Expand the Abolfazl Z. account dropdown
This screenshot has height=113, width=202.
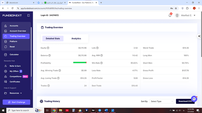click(x=194, y=15)
